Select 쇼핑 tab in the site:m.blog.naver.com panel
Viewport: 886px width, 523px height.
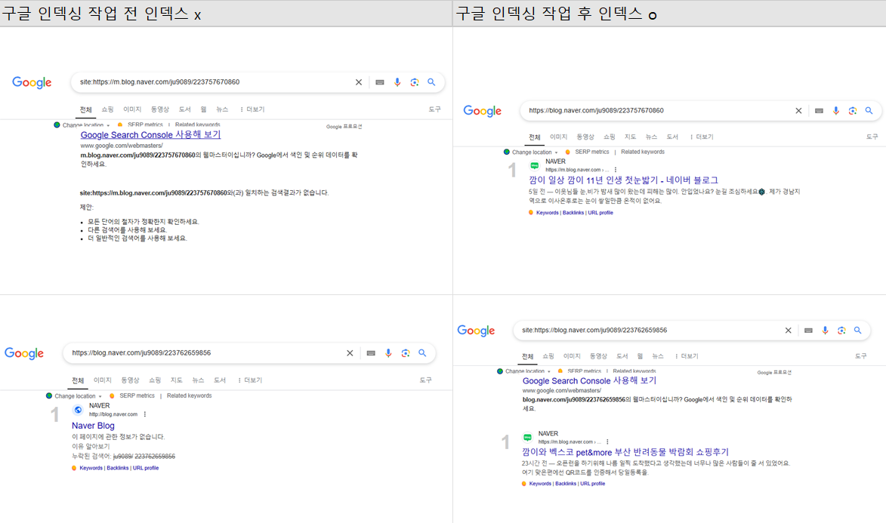[107, 109]
